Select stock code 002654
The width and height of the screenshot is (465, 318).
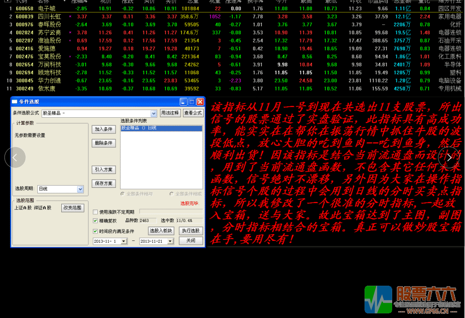coord(24,65)
